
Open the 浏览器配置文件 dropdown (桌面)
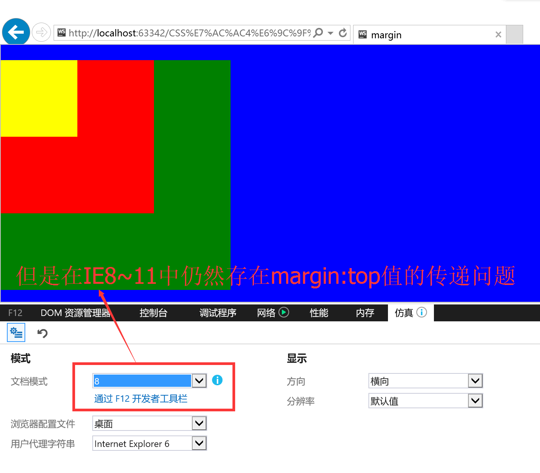[149, 423]
